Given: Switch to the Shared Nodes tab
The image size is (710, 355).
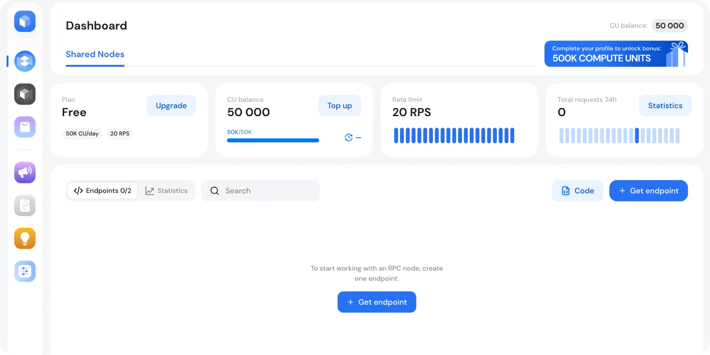Looking at the screenshot, I should click(95, 54).
